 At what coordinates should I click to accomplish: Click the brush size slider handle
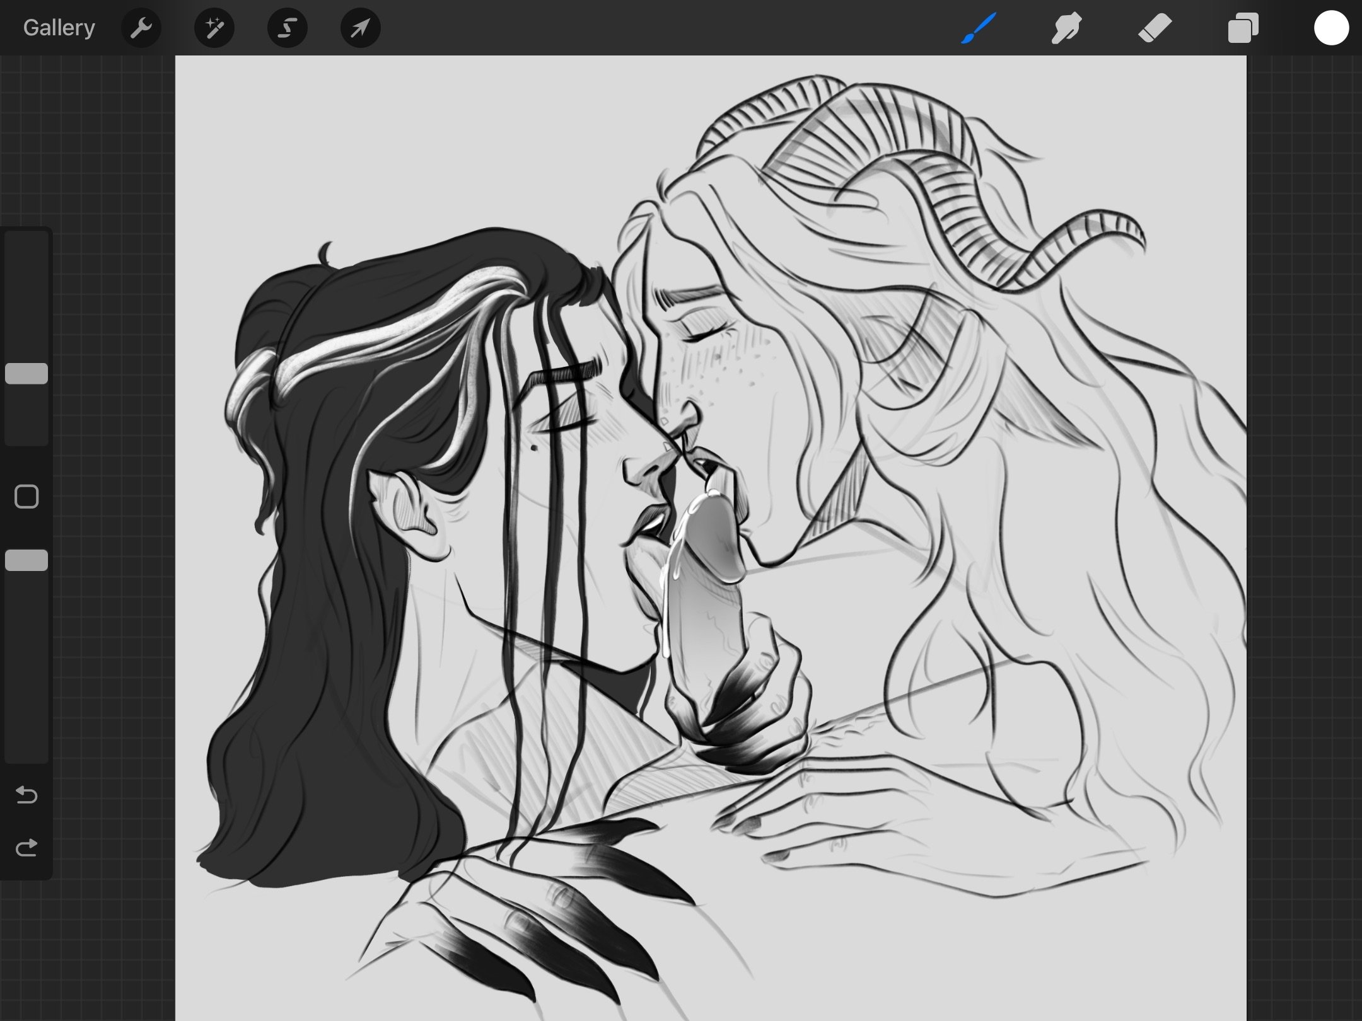pyautogui.click(x=26, y=374)
